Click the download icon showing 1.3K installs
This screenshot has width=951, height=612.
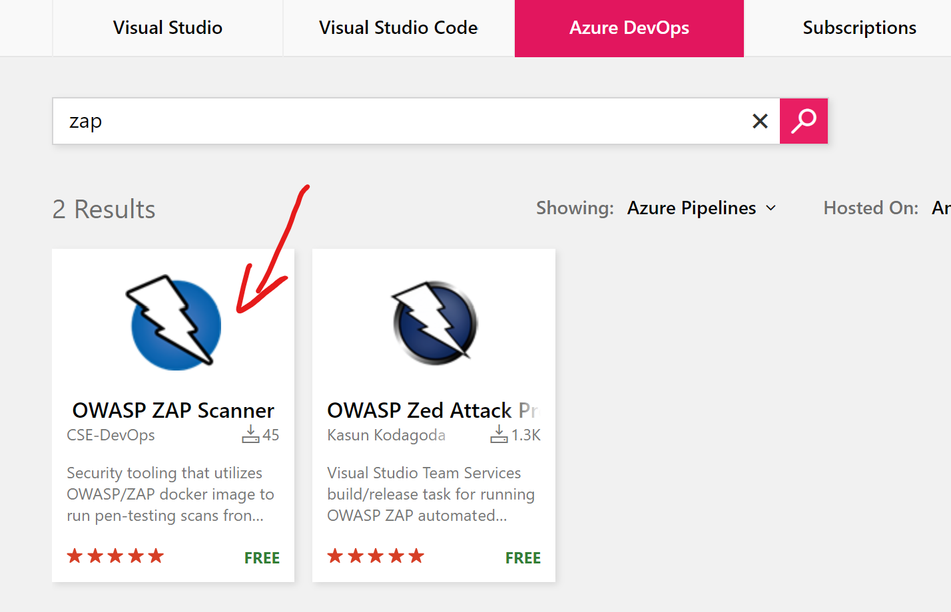(x=498, y=434)
